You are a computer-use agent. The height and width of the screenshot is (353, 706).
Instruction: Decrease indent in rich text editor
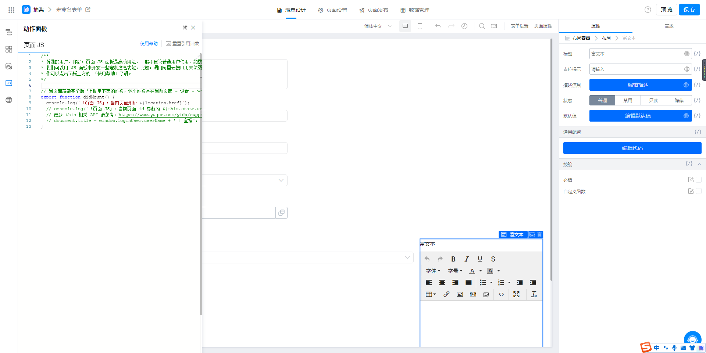tap(520, 282)
